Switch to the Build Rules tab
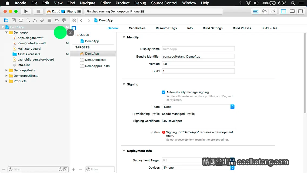This screenshot has width=307, height=173. click(x=269, y=28)
